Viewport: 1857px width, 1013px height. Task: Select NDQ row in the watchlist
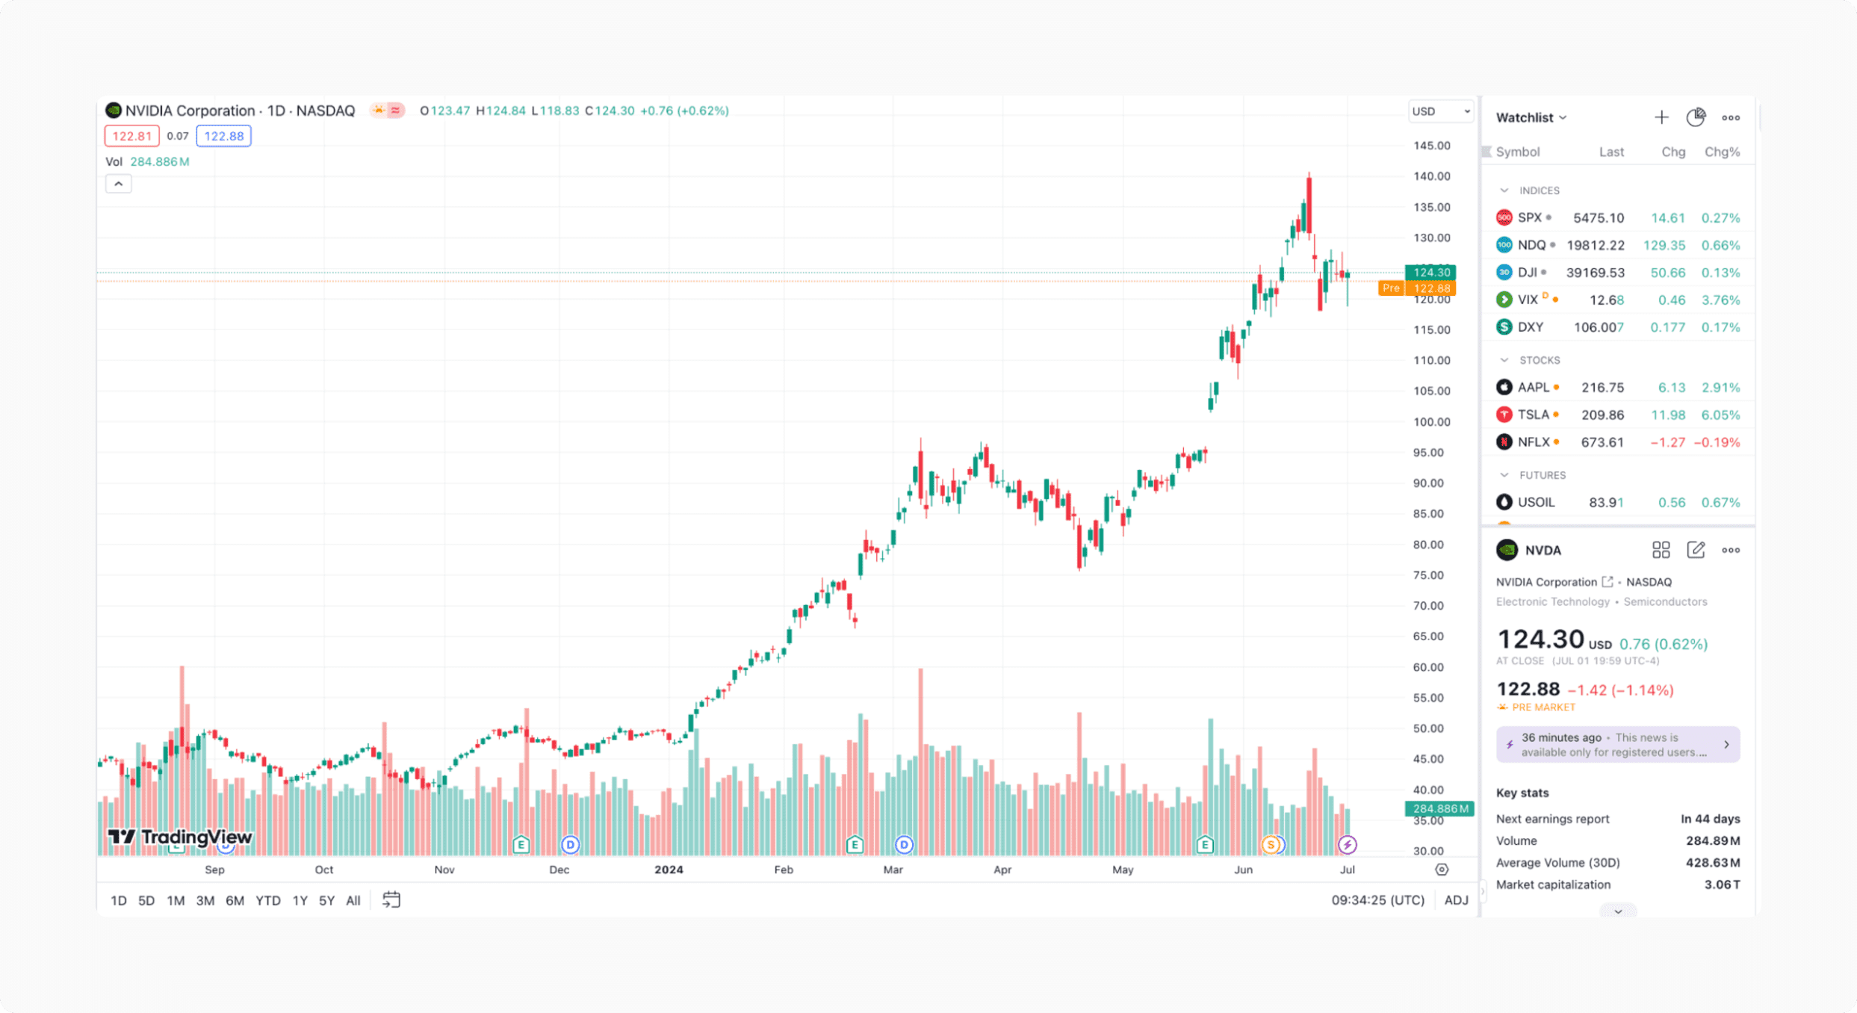tap(1617, 245)
